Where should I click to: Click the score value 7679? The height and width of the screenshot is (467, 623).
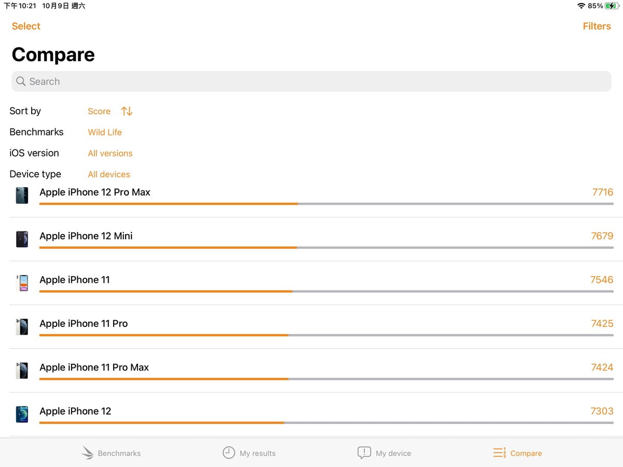(x=602, y=236)
